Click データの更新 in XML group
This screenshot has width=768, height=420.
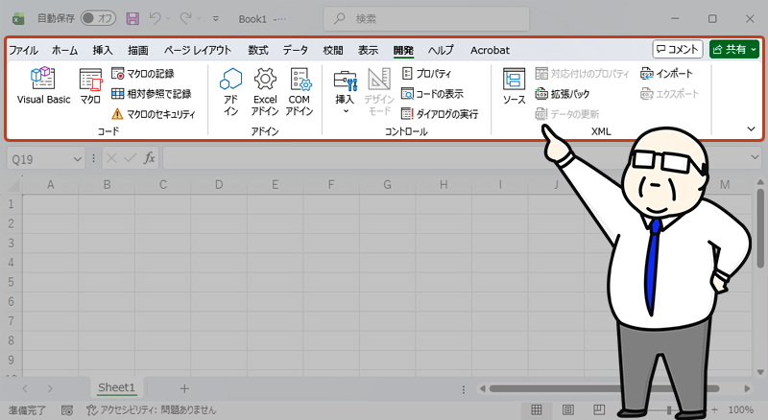567,114
